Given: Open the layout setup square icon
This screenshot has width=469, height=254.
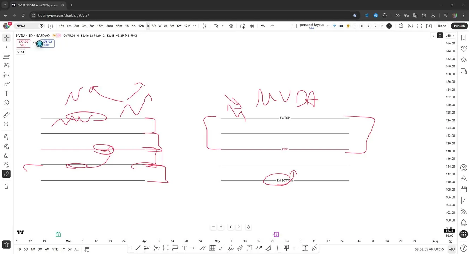Looking at the screenshot, I should point(294,26).
